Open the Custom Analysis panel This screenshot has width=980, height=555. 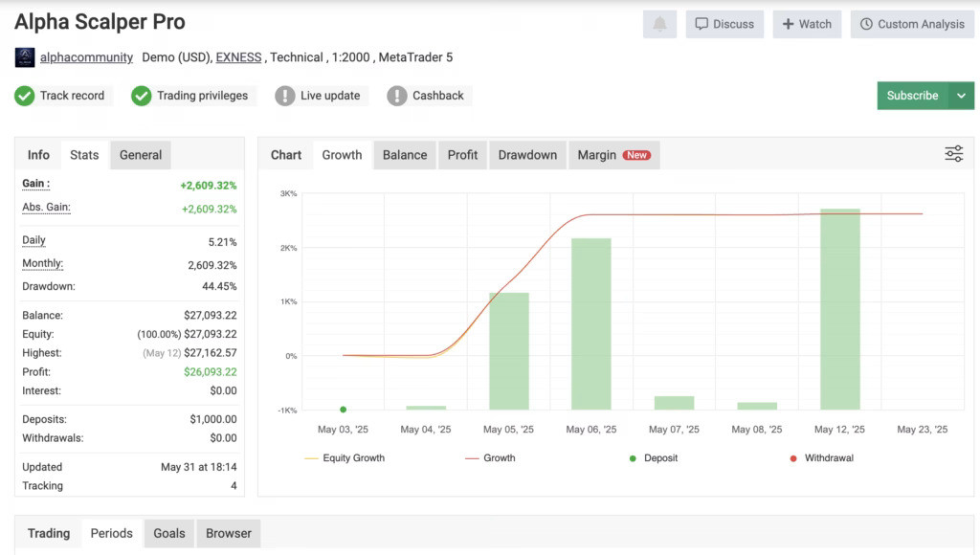(912, 24)
